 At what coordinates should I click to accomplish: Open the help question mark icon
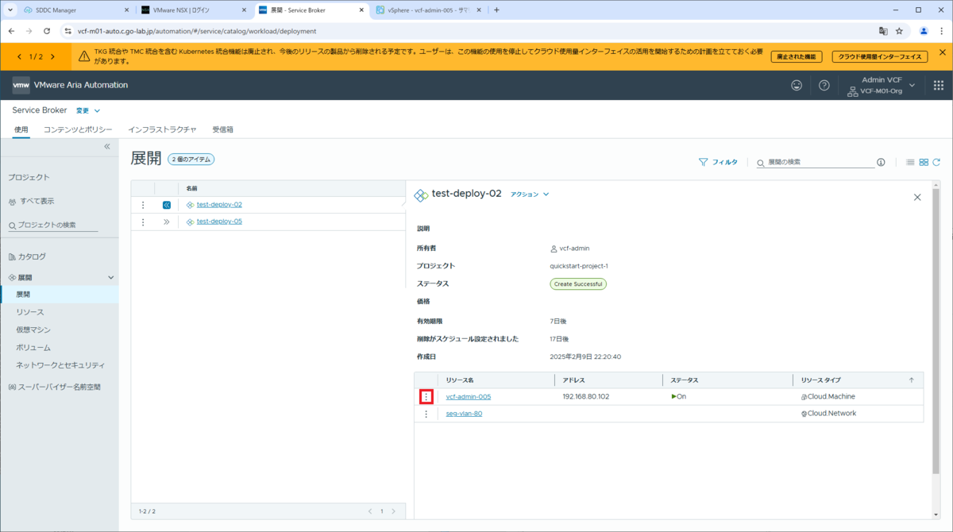[x=824, y=85]
